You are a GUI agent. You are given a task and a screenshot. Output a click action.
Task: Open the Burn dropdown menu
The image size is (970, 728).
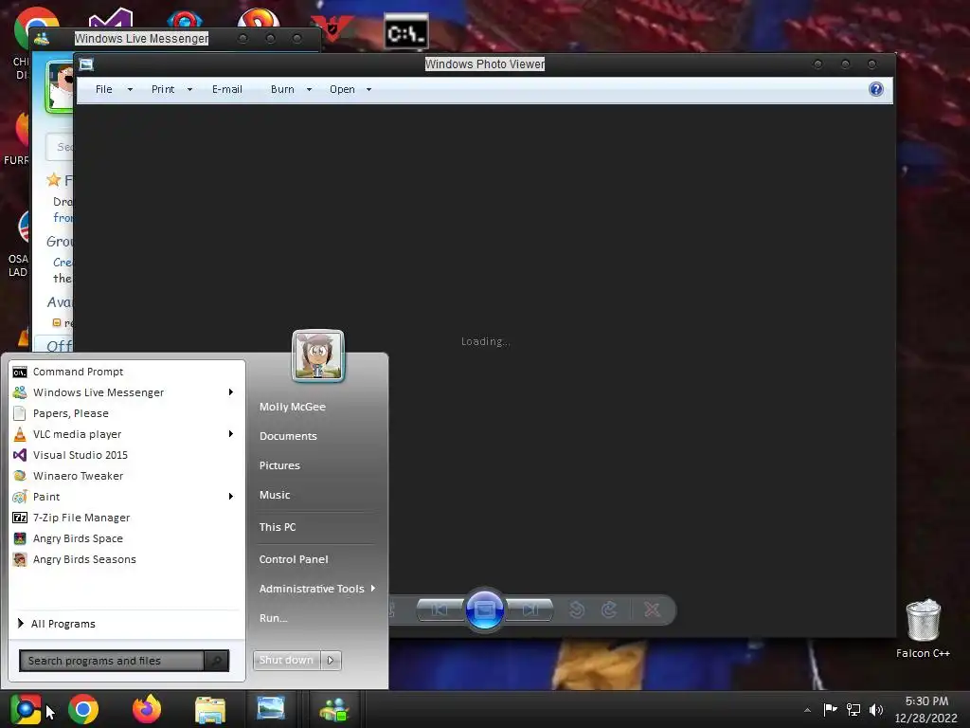pos(290,89)
